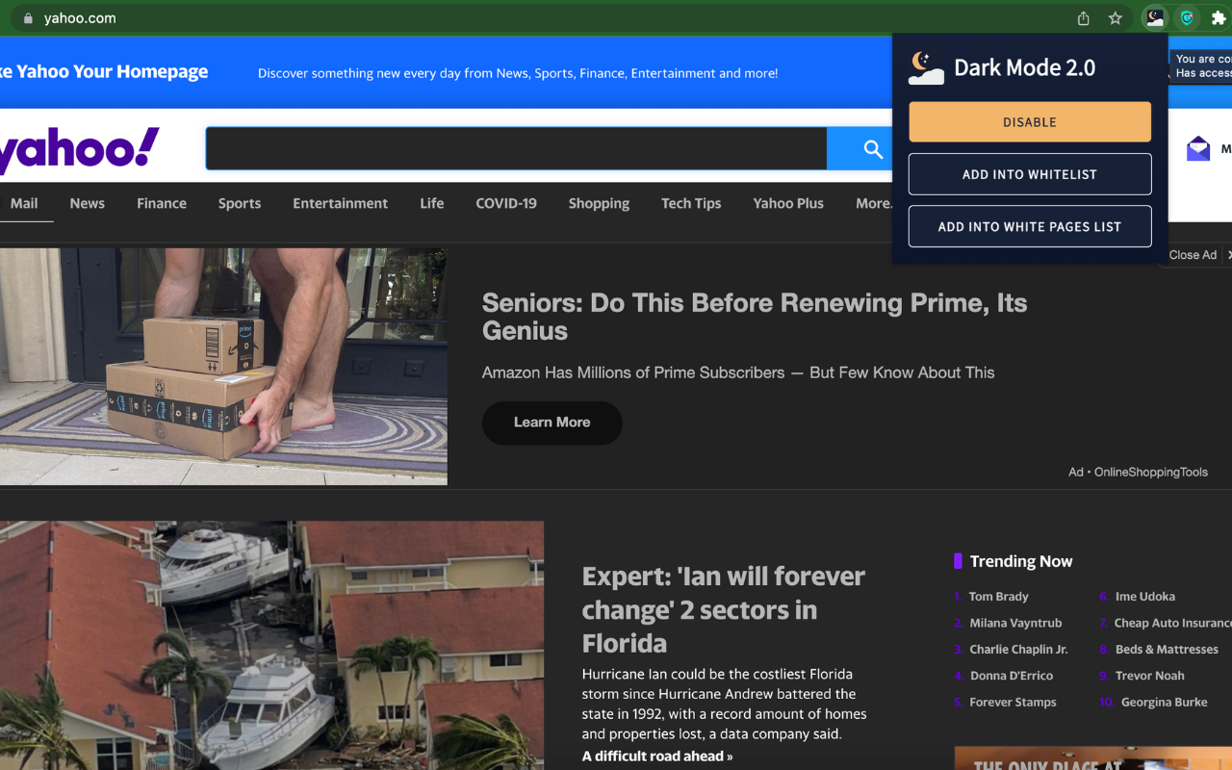Click the share page icon in address bar
The width and height of the screenshot is (1232, 770).
coord(1084,18)
